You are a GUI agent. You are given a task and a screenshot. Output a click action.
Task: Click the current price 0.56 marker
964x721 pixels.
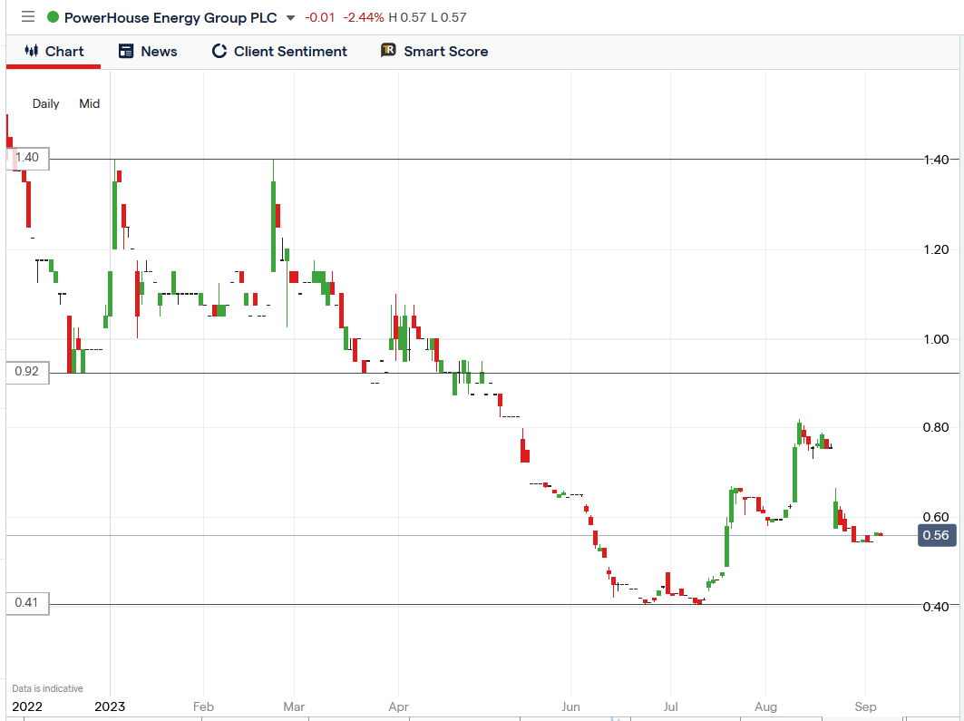936,535
